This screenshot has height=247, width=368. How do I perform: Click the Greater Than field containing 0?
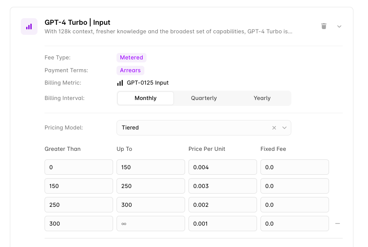tap(79, 167)
